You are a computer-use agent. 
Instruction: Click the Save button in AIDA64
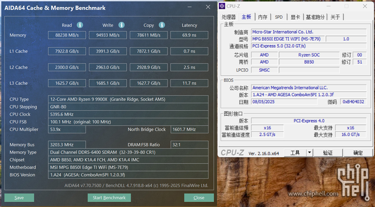click(x=19, y=198)
